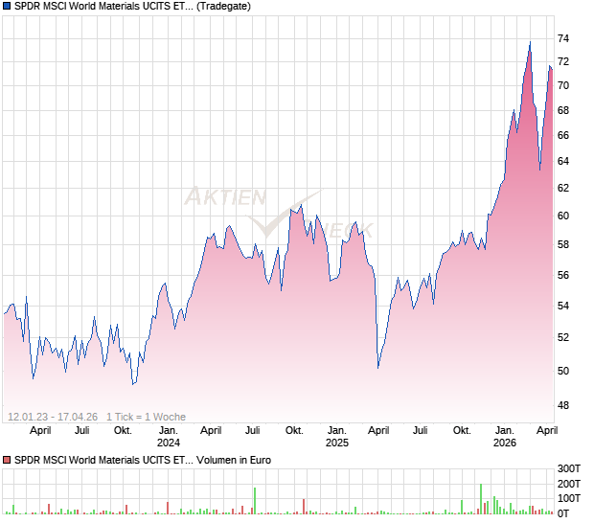
Task: Select the 300T volume axis label
Action: pos(569,468)
